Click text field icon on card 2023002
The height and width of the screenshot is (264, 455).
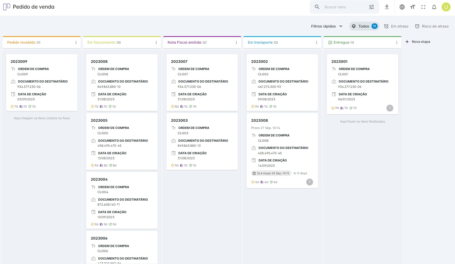click(254, 69)
